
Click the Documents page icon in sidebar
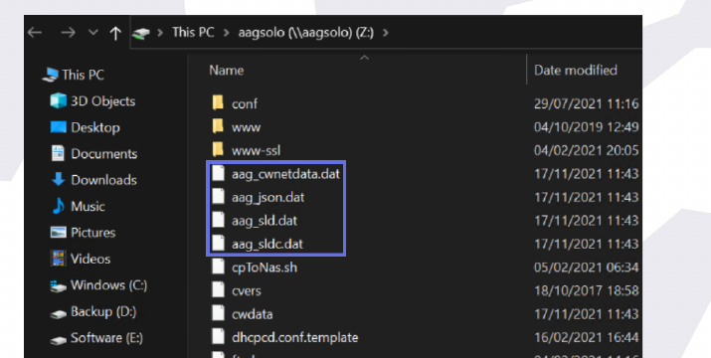tap(58, 153)
